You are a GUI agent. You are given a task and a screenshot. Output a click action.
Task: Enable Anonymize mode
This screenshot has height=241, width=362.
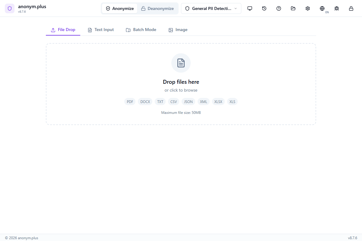(119, 8)
